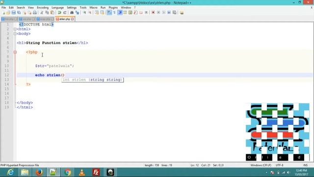This screenshot has width=314, height=177.
Task: Click the Run Macro Multiple Times icon
Action: pyautogui.click(x=169, y=13)
